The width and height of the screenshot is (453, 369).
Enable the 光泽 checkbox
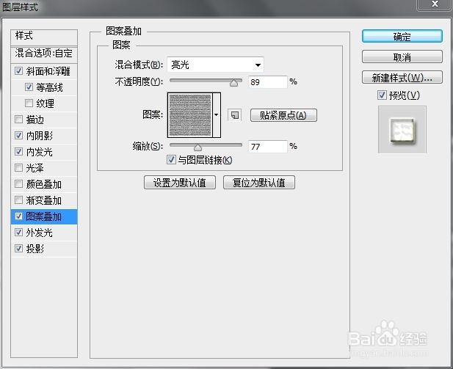(19, 168)
